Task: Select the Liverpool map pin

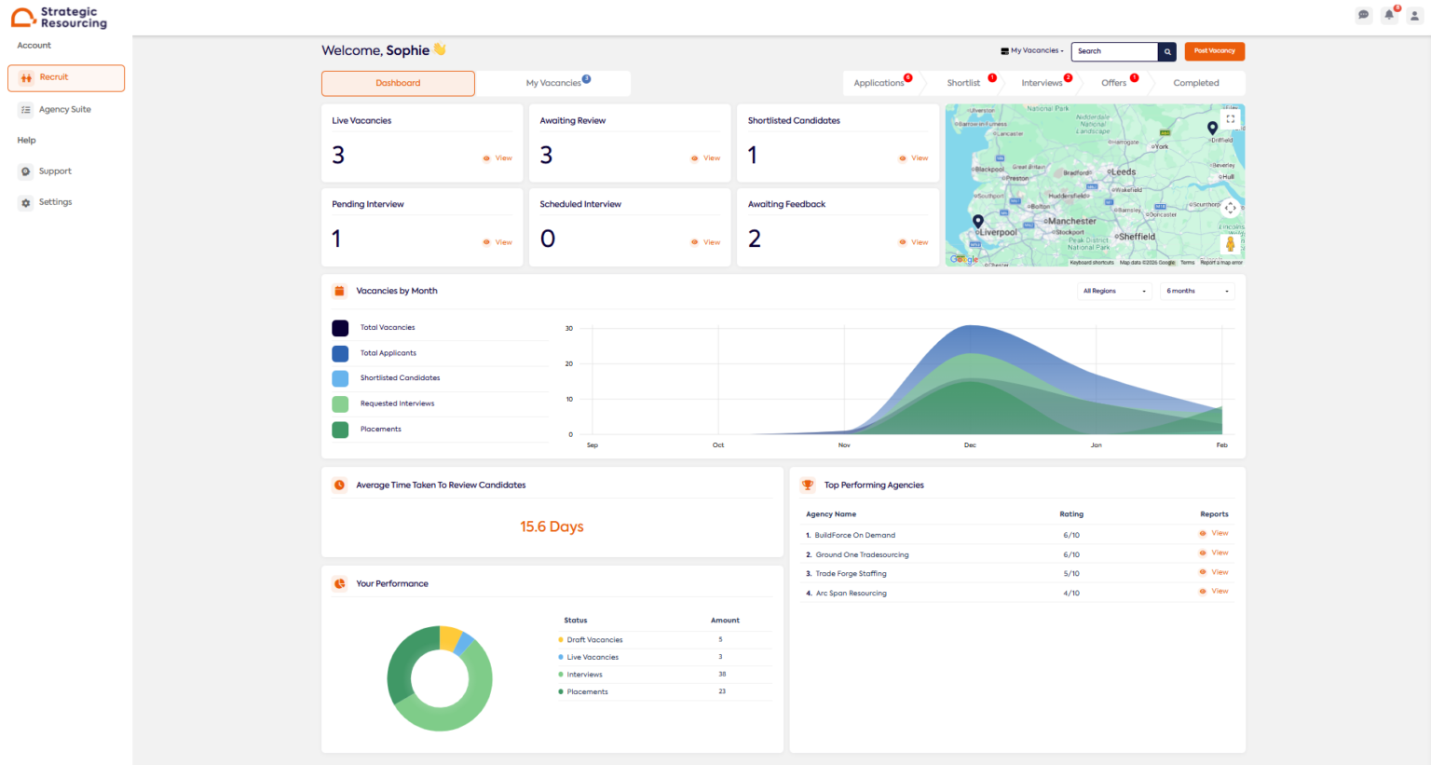Action: click(x=977, y=222)
